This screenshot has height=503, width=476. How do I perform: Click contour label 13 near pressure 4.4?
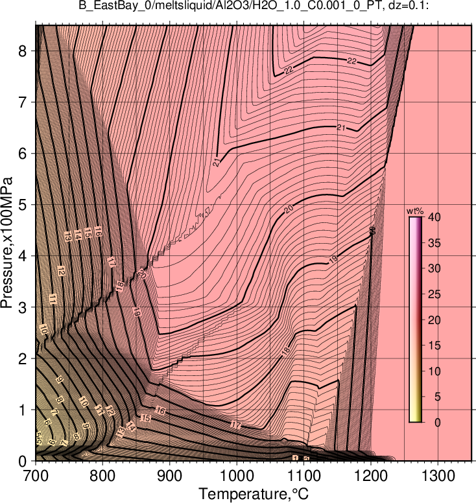coord(67,237)
